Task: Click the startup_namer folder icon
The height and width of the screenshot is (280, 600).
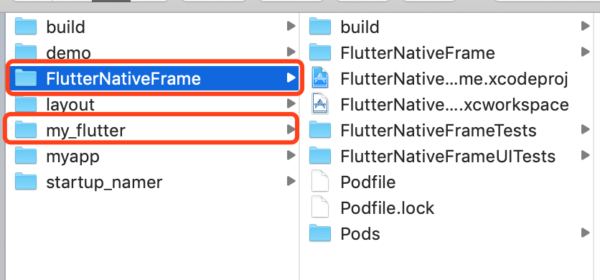Action: 26,182
